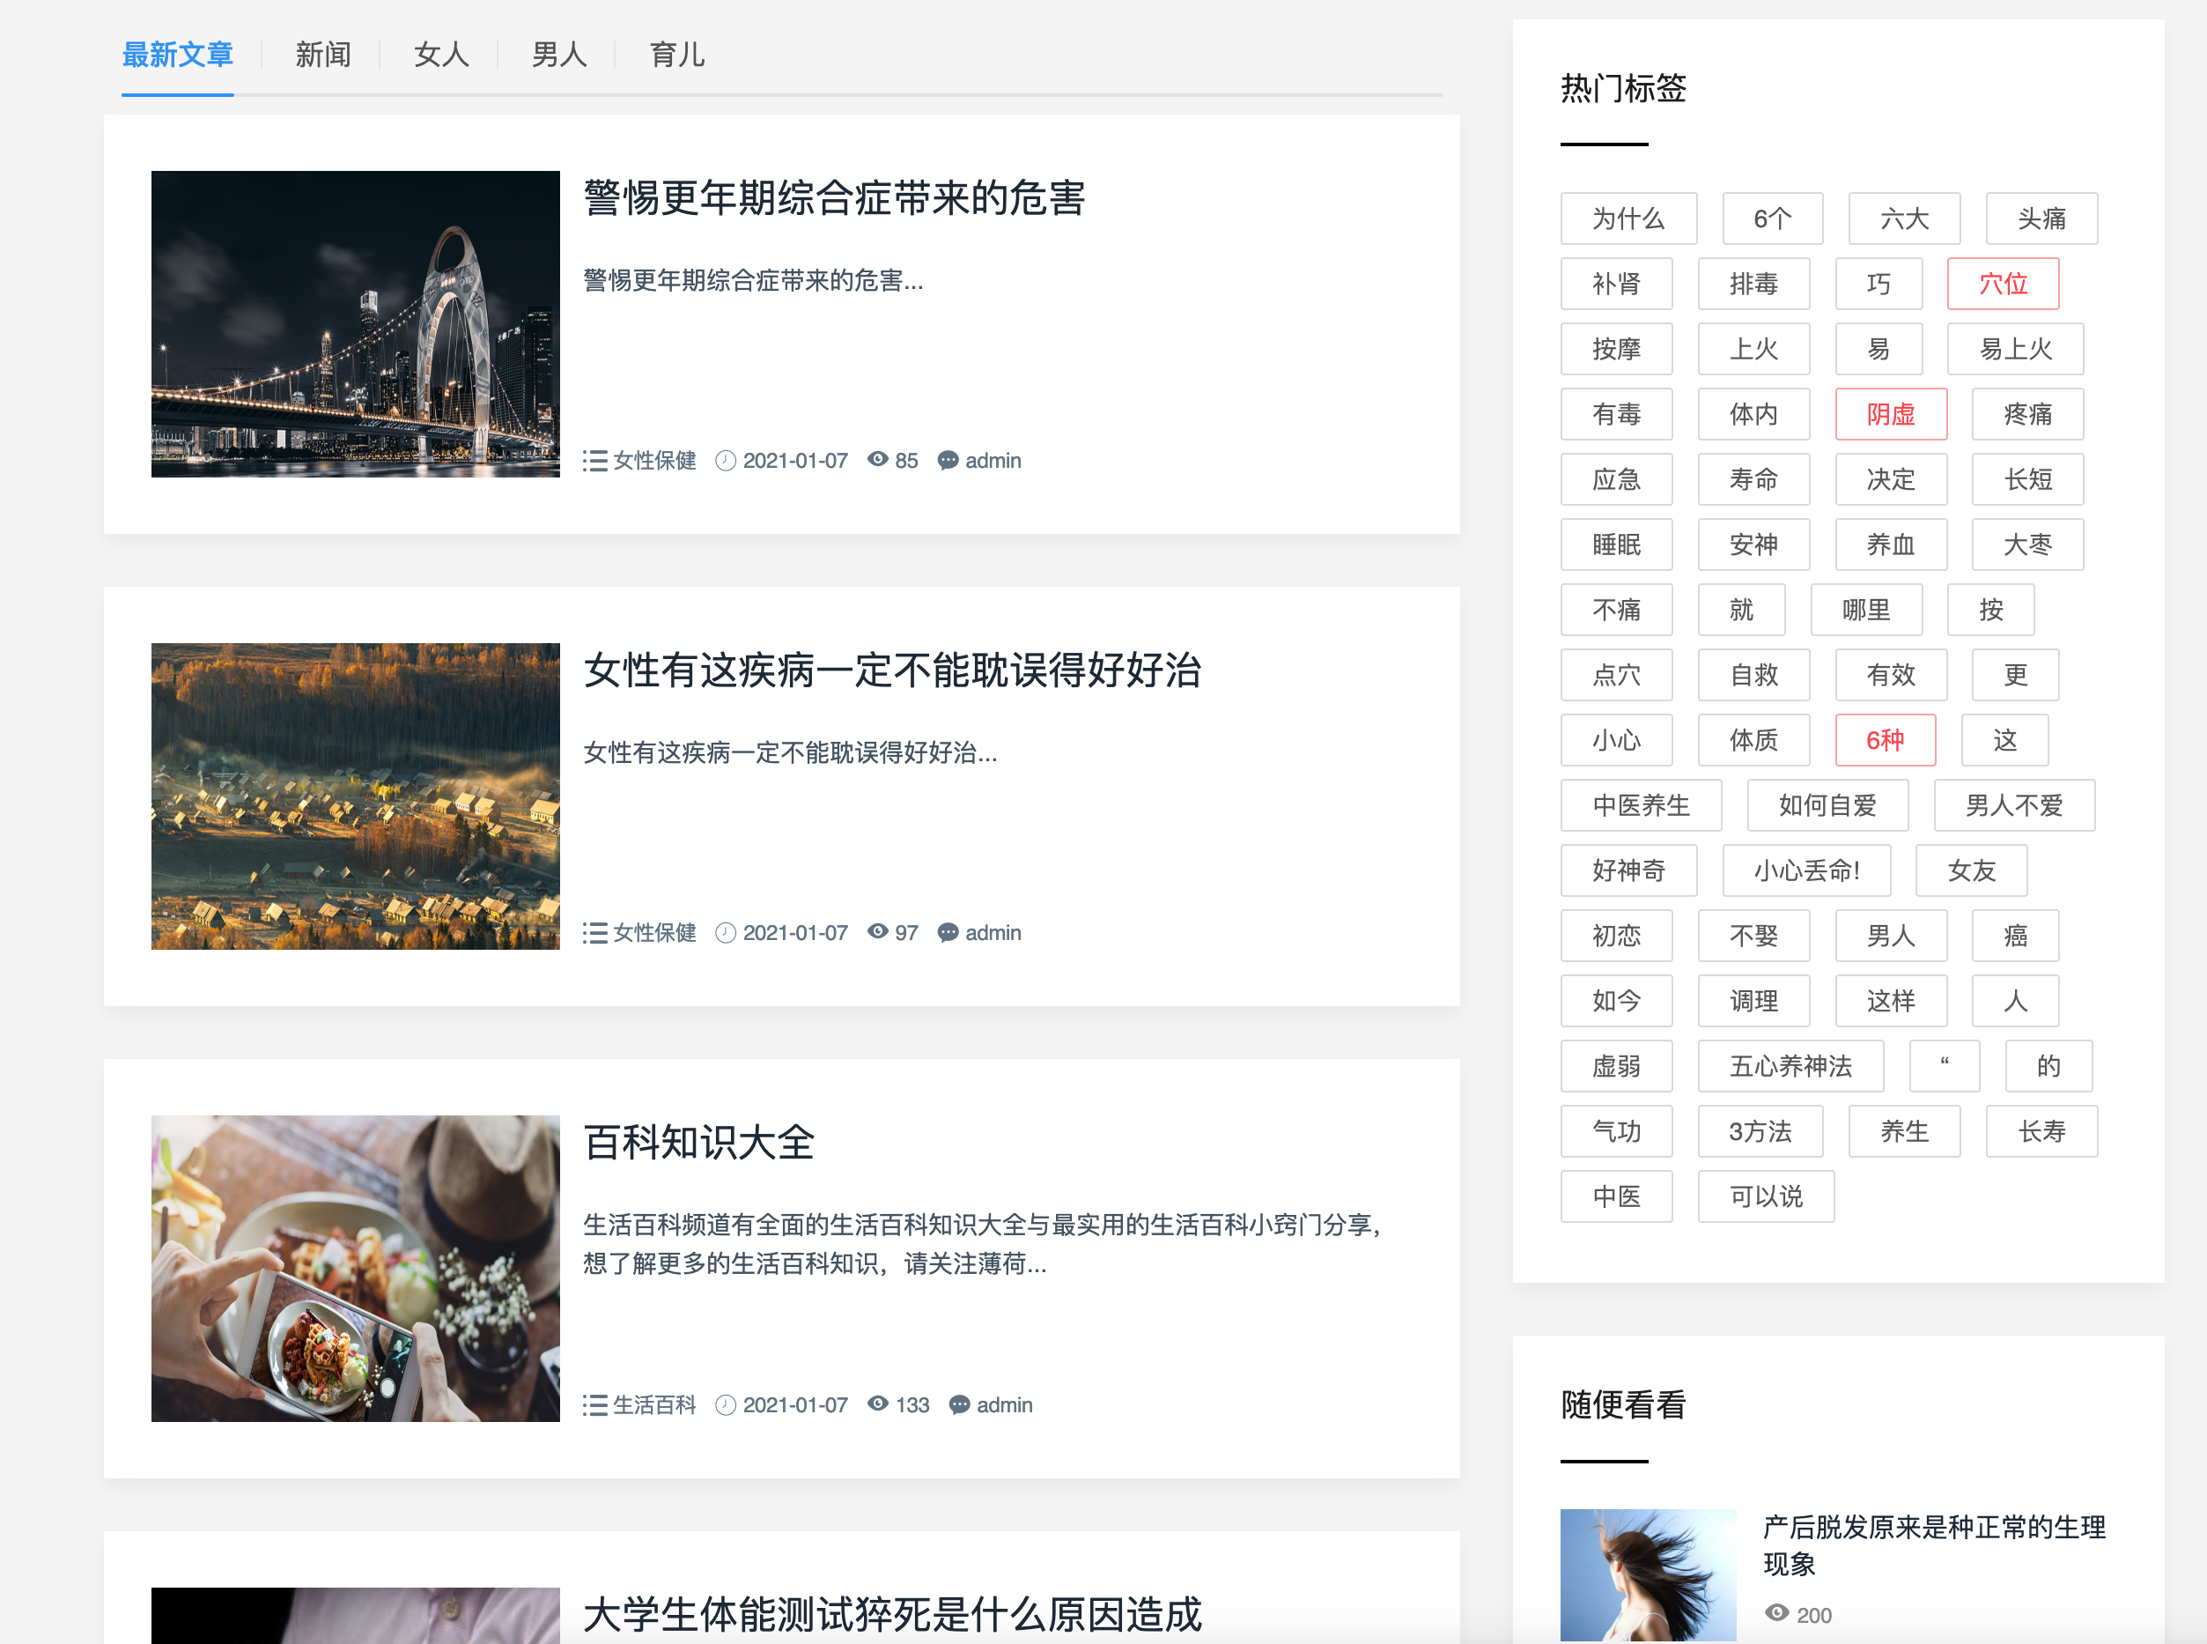The image size is (2207, 1644).
Task: Choose the 五心养神法 tag
Action: (x=1790, y=1066)
